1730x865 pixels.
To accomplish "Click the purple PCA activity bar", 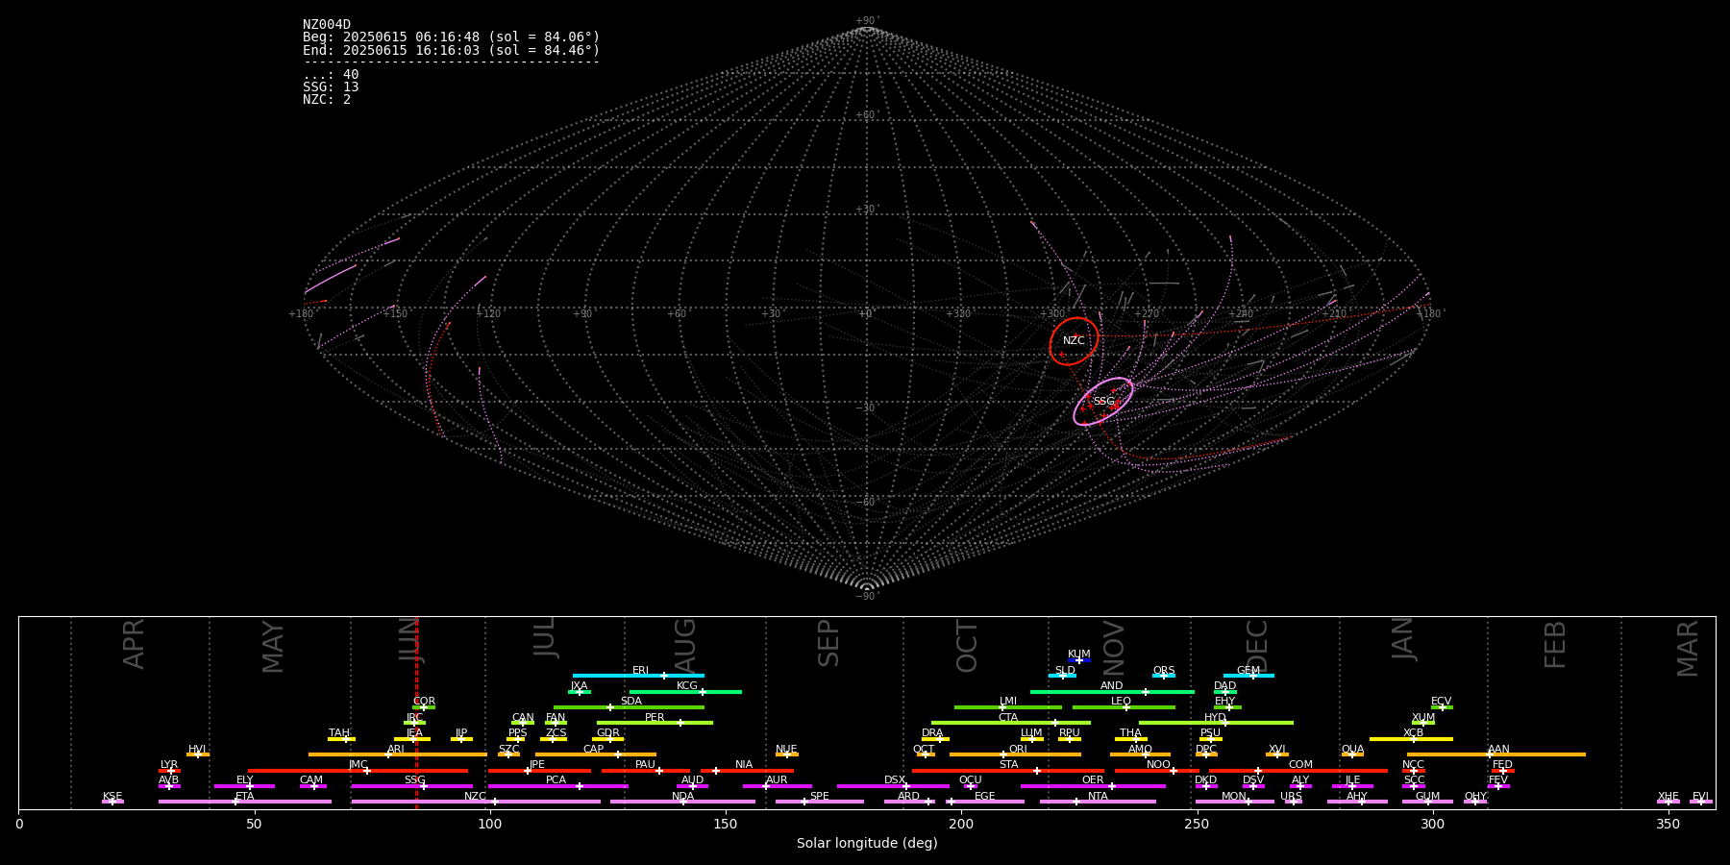I will pos(558,786).
